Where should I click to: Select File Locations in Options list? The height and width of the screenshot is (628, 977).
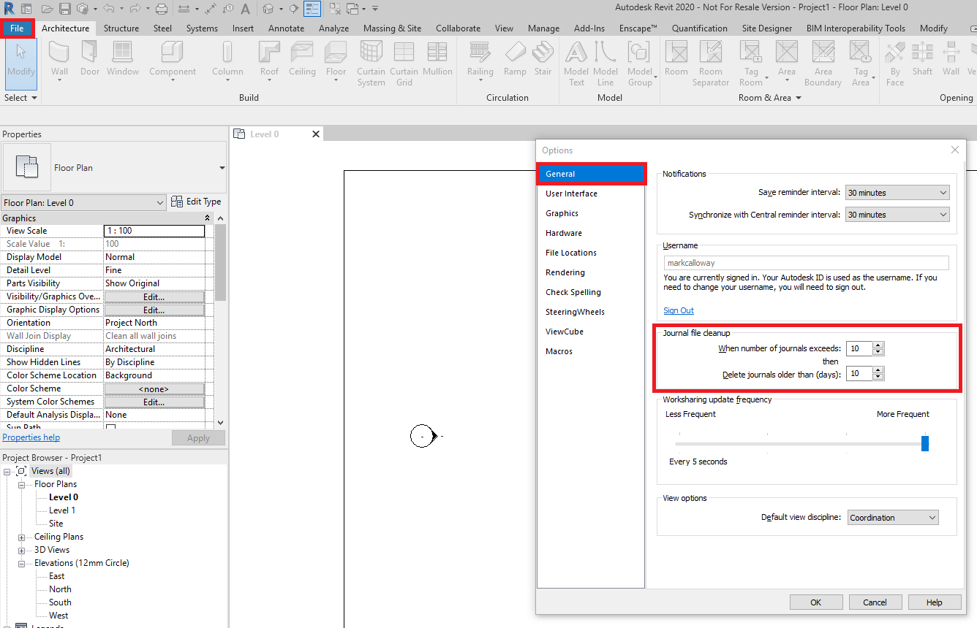pos(570,253)
